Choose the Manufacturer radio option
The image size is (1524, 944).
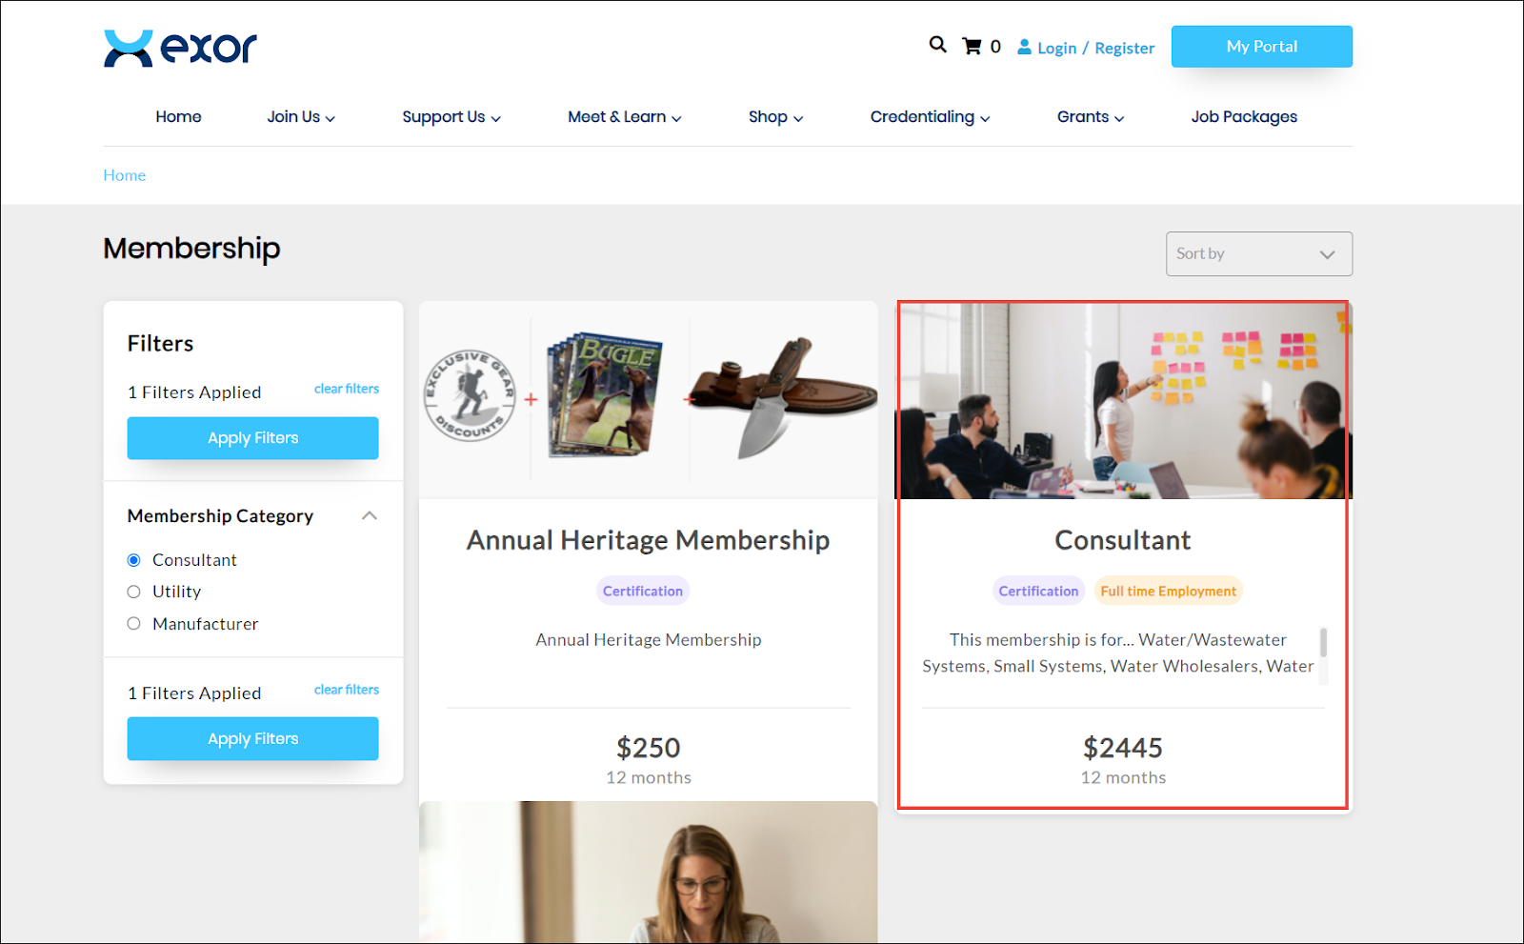[x=134, y=624]
